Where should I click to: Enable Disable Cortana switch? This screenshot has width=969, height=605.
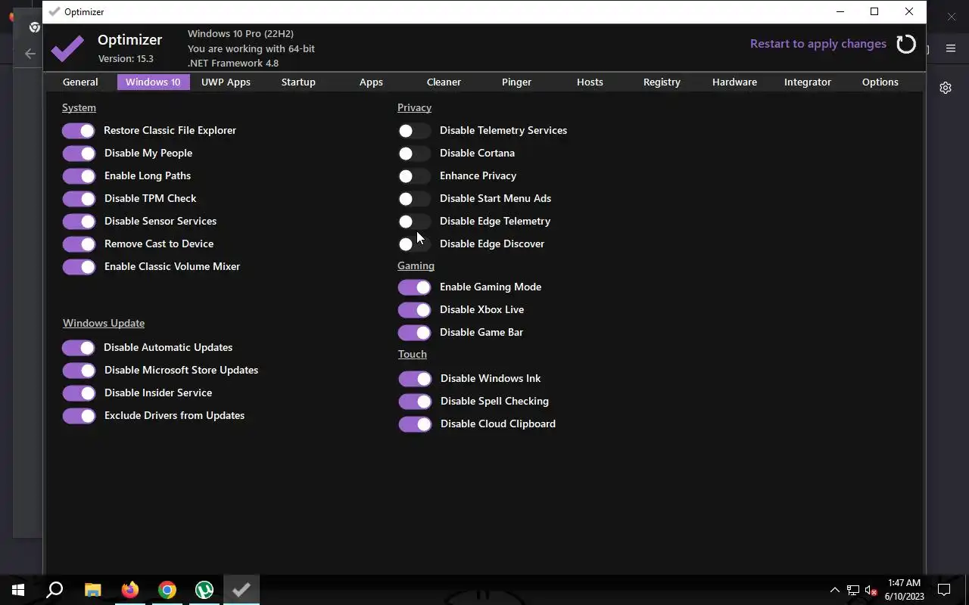pos(414,154)
